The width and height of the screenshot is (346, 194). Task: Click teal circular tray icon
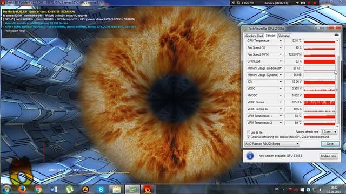pyautogui.click(x=308, y=190)
